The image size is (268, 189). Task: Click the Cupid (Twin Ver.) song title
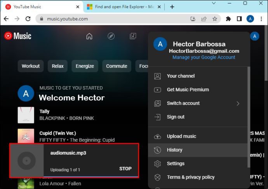[x=58, y=134]
